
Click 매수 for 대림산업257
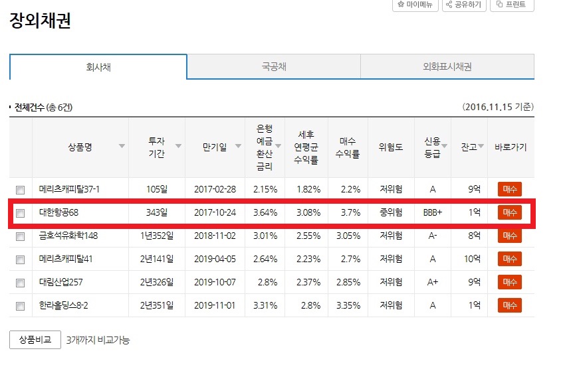[x=509, y=282]
